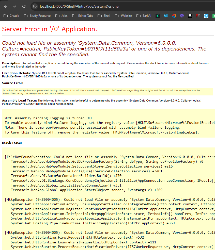This screenshot has height=250, width=215.
Task: Click the PipelineRuntime.InitializeApplication +369 line
Action: pos(93,223)
